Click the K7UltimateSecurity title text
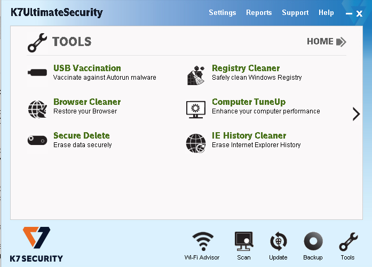This screenshot has width=372, height=267. (57, 13)
